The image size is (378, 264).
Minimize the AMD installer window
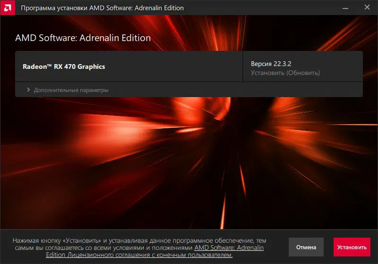click(345, 8)
